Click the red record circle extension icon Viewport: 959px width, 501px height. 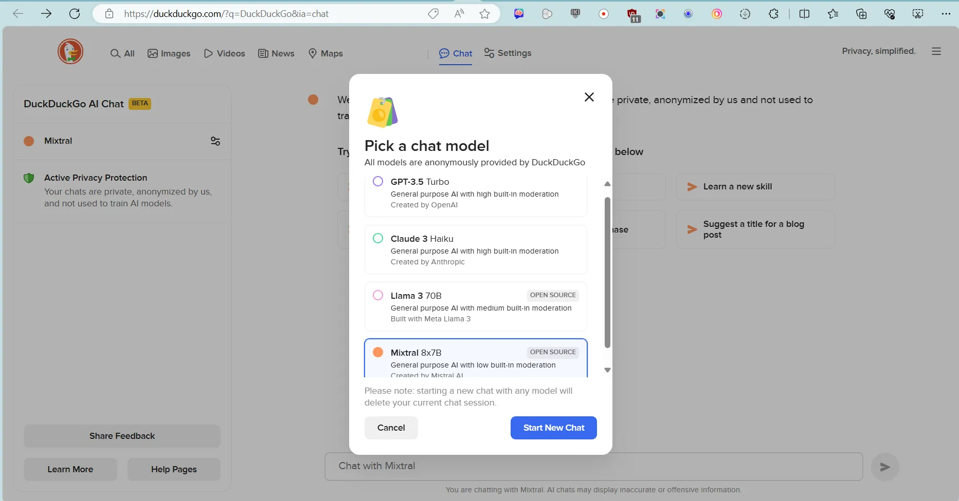point(604,14)
